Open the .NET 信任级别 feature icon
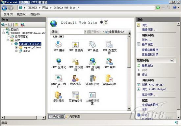 [x=92, y=61]
